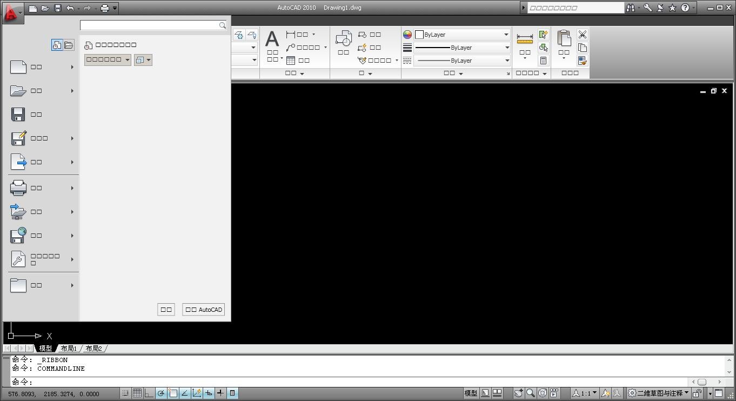Select the multiline Text tool (large A)
736x401 pixels.
(x=272, y=38)
